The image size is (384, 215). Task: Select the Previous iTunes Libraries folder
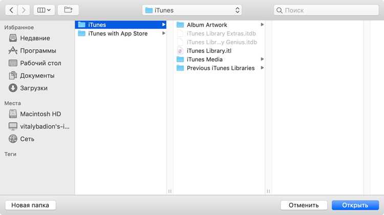click(219, 68)
